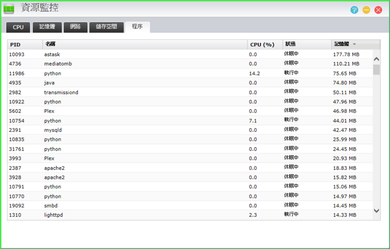
Task: Switch to the 網路 tab
Action: pyautogui.click(x=76, y=27)
